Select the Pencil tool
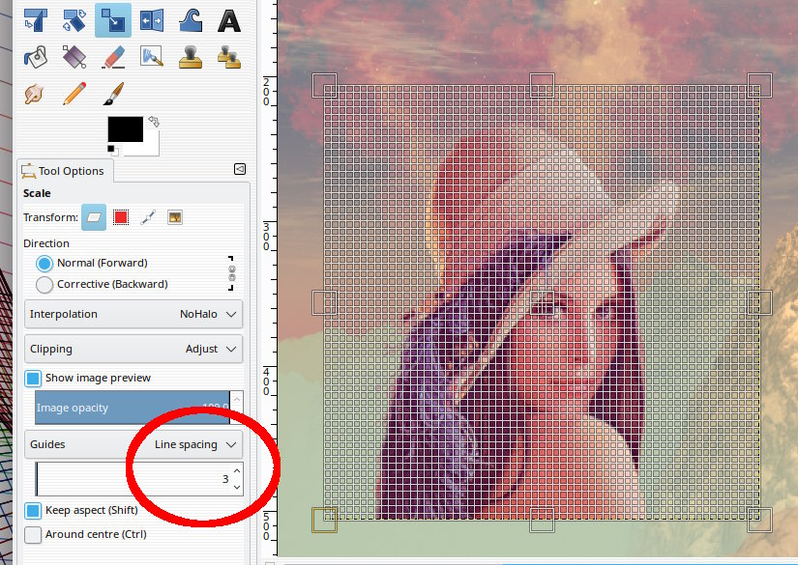Image resolution: width=798 pixels, height=565 pixels. 74,94
